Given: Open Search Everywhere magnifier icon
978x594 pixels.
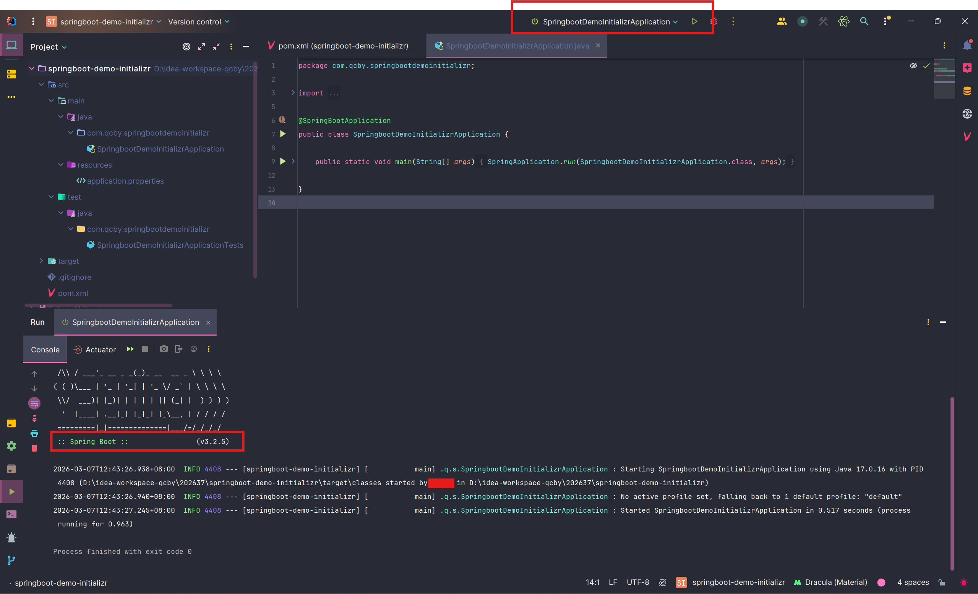Looking at the screenshot, I should point(864,21).
